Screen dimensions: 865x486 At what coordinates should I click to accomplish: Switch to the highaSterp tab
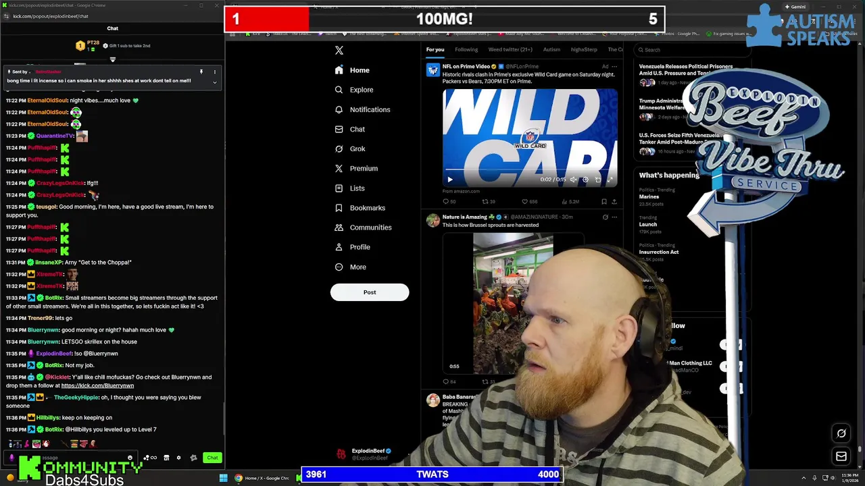click(584, 49)
